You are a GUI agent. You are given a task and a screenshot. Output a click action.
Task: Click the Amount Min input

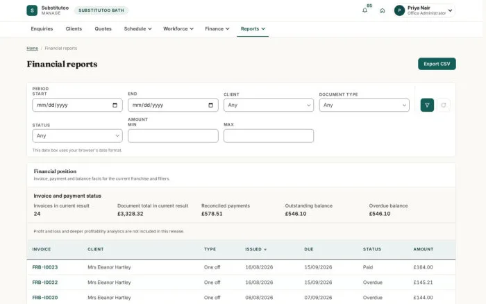pos(173,136)
